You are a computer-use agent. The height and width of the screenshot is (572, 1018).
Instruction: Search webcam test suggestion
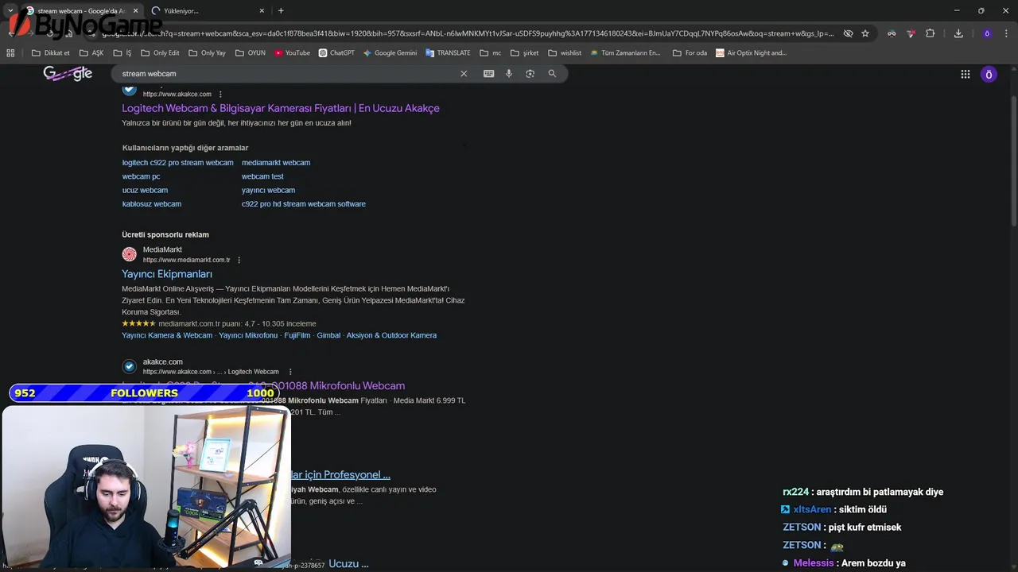click(262, 176)
